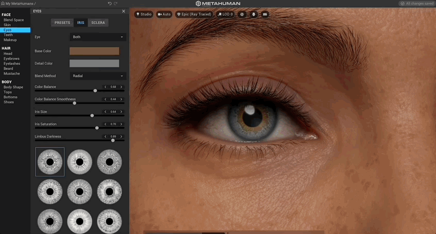The image size is (436, 234).
Task: Click the undo arrow in top bar
Action: click(x=109, y=4)
